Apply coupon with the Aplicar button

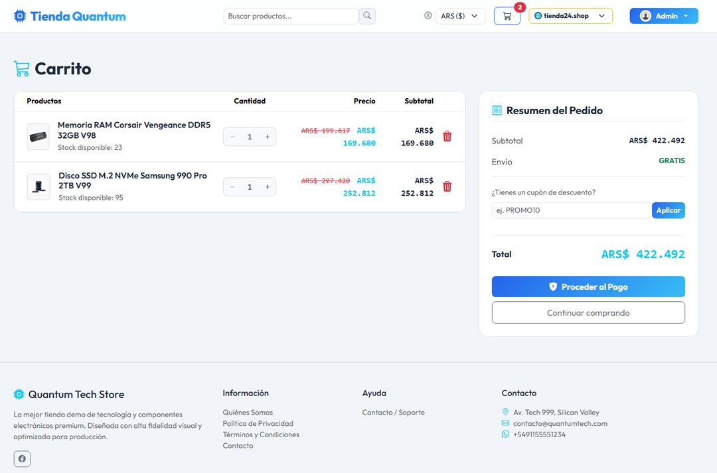[668, 210]
